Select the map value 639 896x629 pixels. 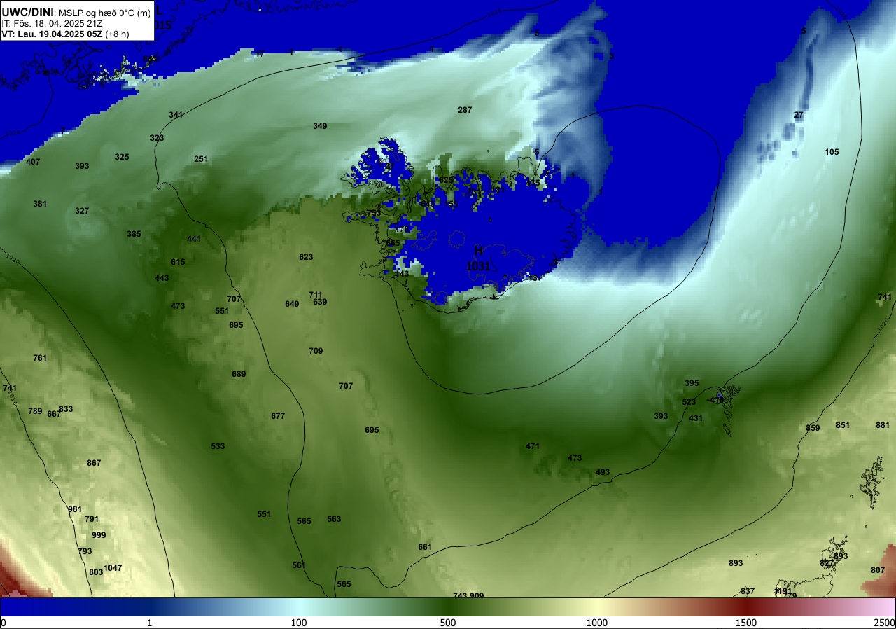(320, 302)
